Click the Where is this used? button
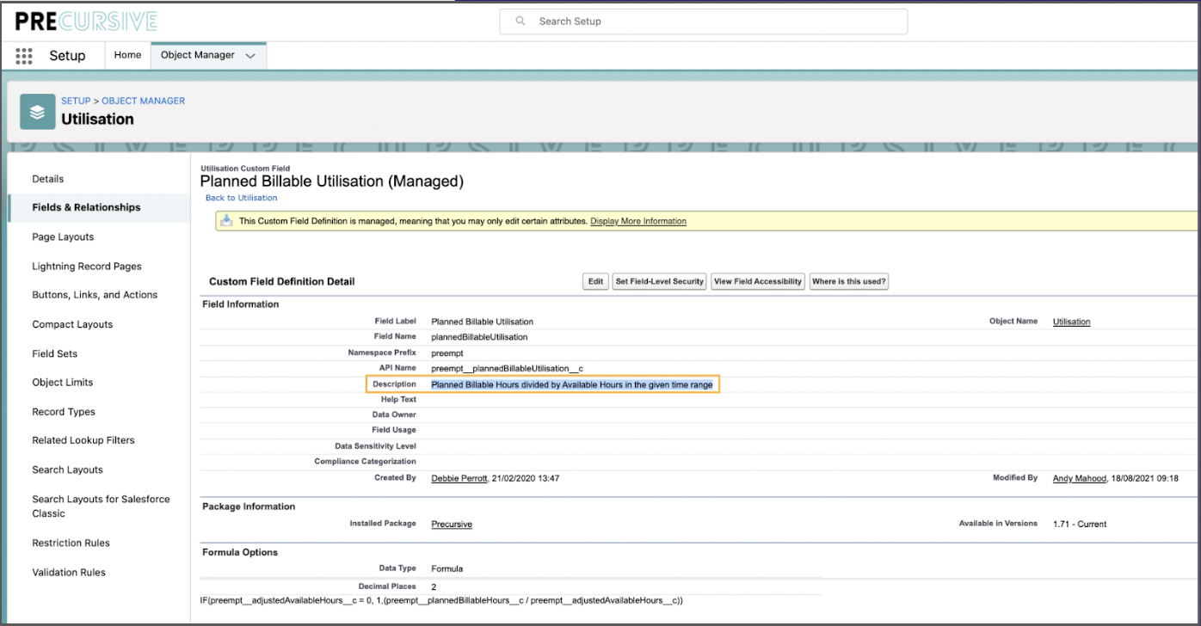1201x626 pixels. pyautogui.click(x=848, y=281)
